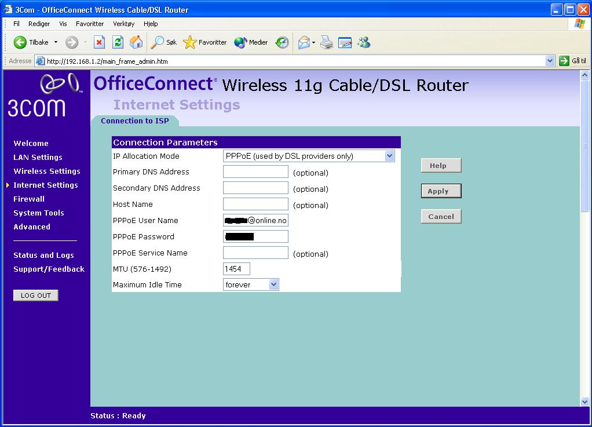Click the address bar URL
The height and width of the screenshot is (427, 592).
tap(107, 61)
